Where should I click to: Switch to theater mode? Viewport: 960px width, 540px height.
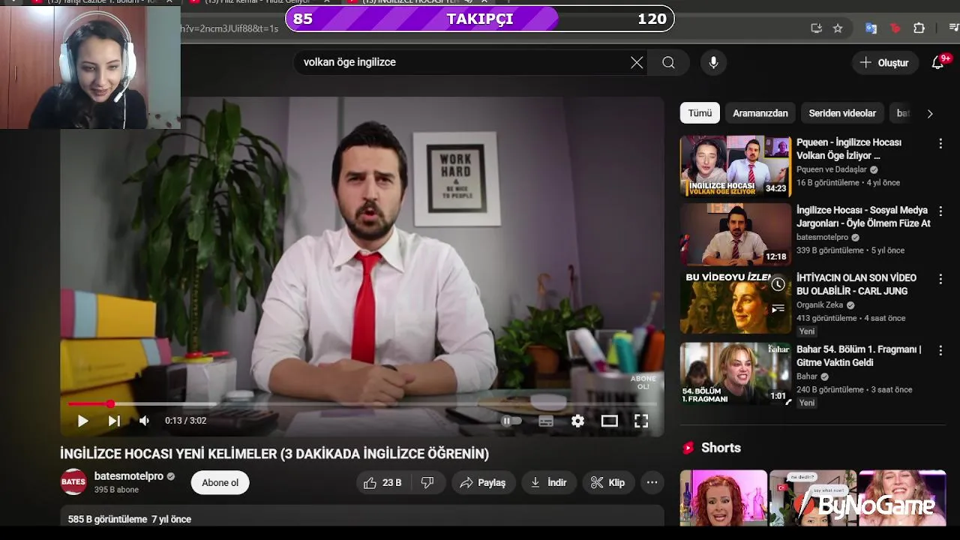609,421
